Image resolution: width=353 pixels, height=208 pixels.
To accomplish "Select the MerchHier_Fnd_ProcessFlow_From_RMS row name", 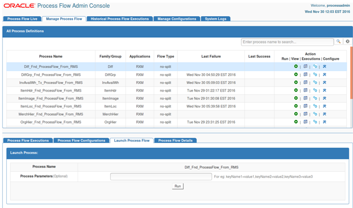I will click(x=51, y=114).
